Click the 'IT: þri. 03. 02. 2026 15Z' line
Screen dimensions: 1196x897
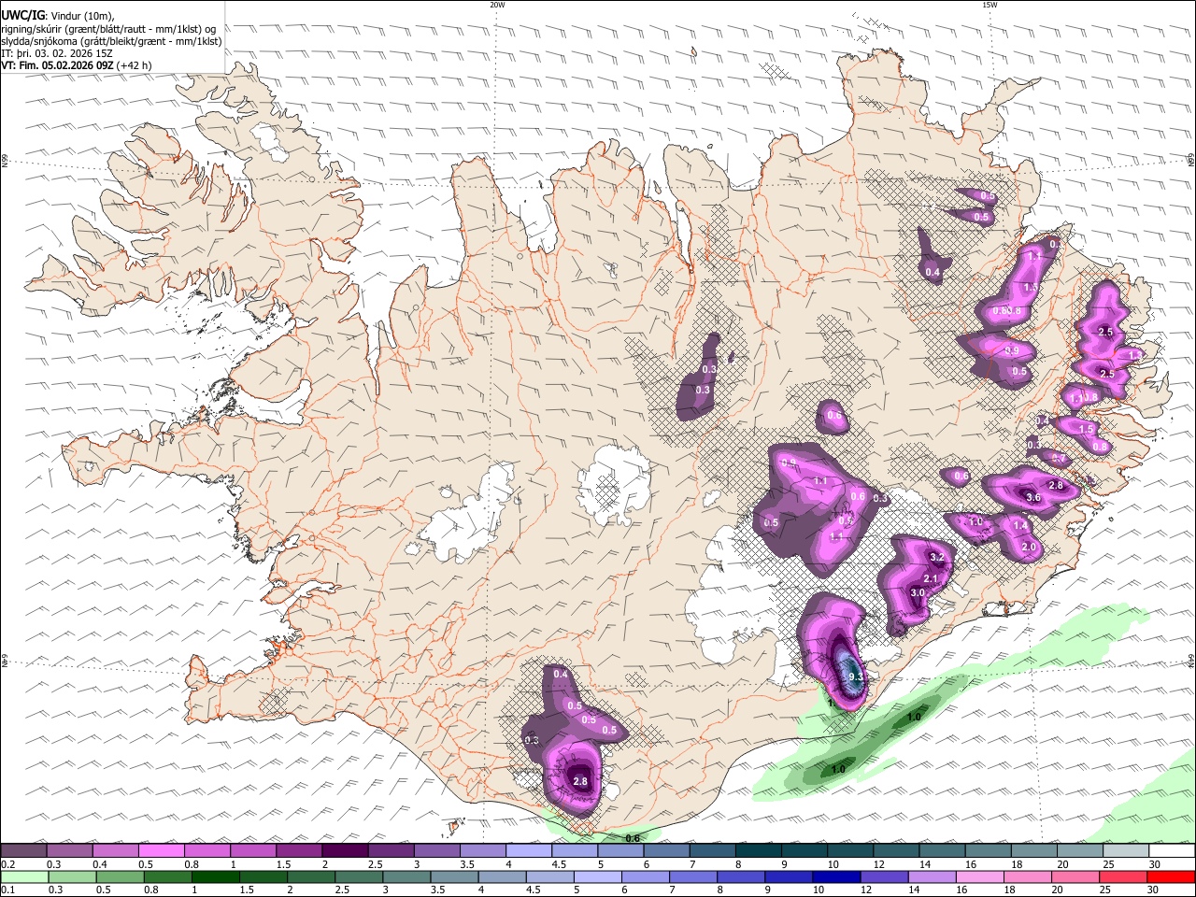(x=57, y=53)
